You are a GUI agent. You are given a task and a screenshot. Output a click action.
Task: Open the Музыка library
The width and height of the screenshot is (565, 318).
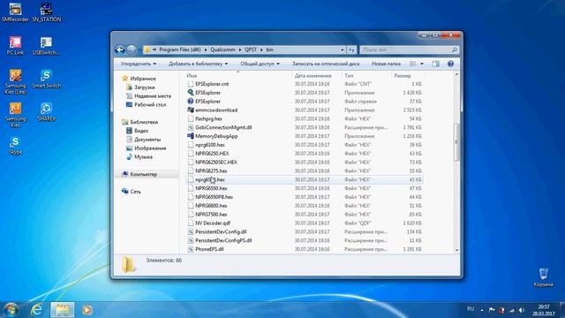pos(143,157)
